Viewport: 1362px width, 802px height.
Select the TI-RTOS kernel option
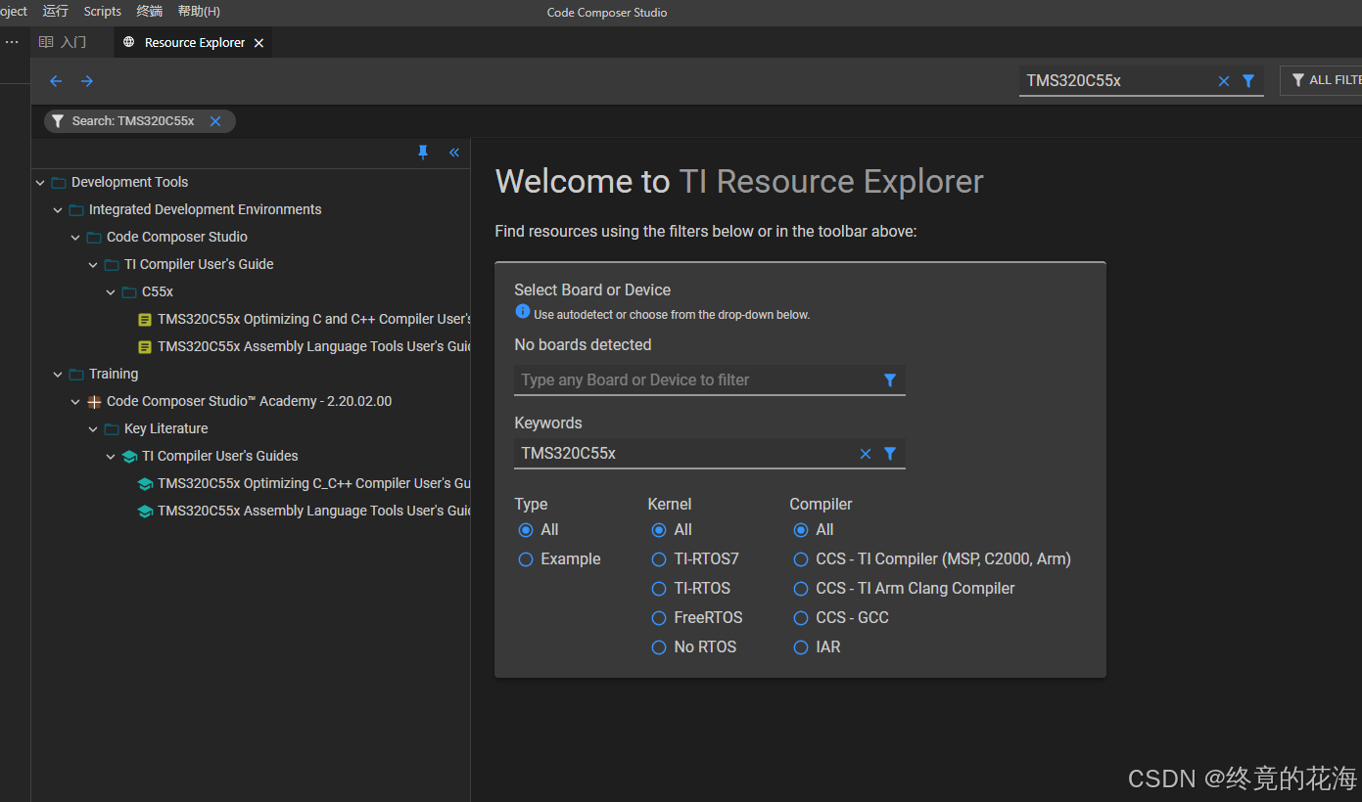[x=659, y=589]
